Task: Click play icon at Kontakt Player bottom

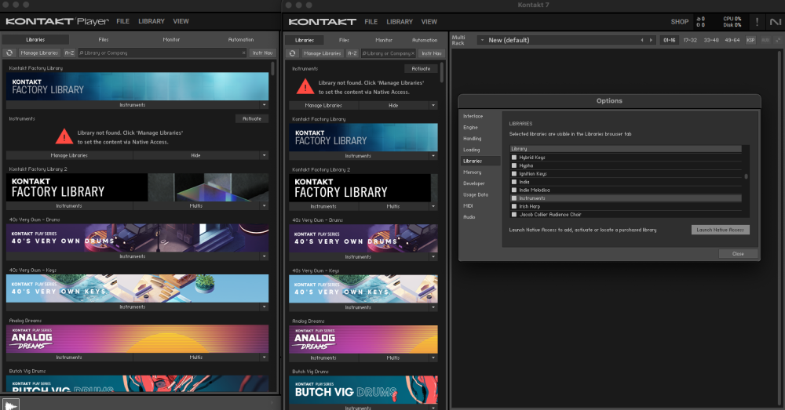Action: coord(10,405)
